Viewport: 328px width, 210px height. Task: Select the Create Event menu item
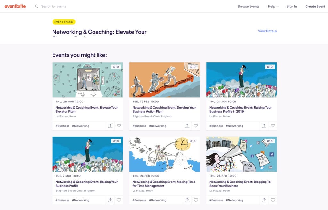point(315,6)
